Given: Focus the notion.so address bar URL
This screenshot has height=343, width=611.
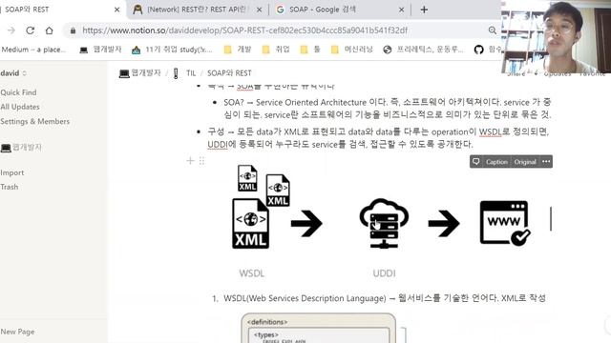Looking at the screenshot, I should 244,30.
